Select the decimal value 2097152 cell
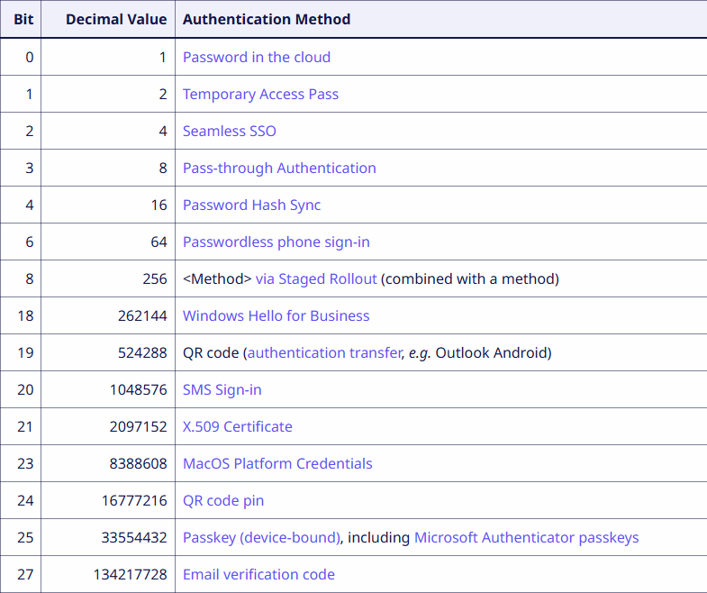The height and width of the screenshot is (593, 707). (108, 427)
